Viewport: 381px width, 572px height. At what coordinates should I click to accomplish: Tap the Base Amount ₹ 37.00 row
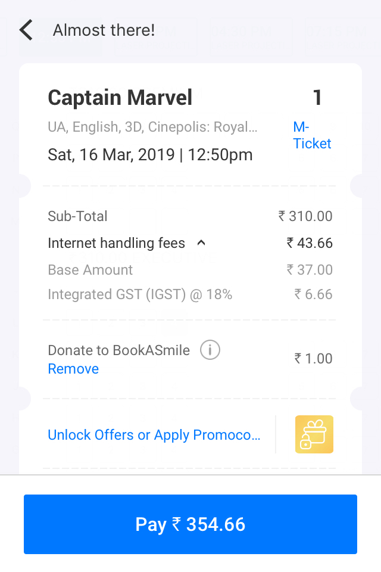[190, 270]
